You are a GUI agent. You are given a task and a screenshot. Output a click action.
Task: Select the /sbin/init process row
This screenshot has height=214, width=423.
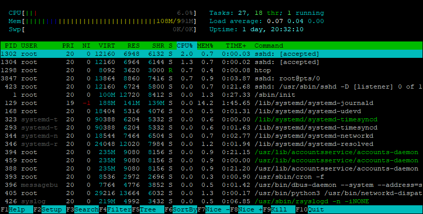tap(211, 95)
